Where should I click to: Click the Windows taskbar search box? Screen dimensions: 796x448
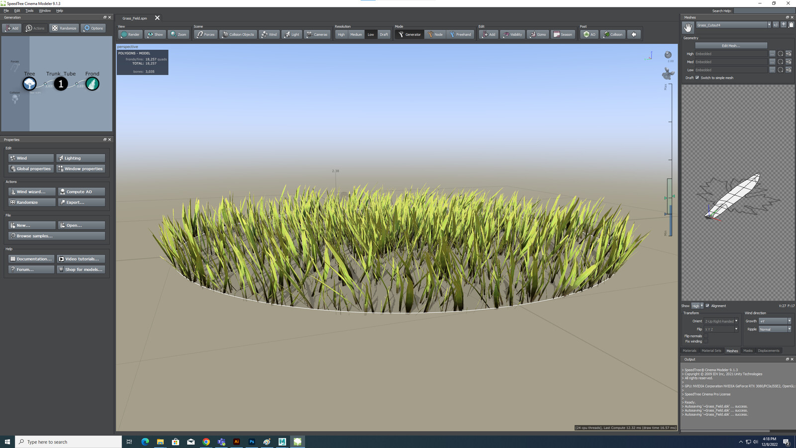(x=70, y=442)
